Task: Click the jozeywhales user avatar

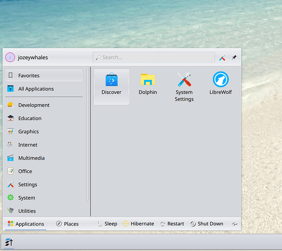Action: 10,57
